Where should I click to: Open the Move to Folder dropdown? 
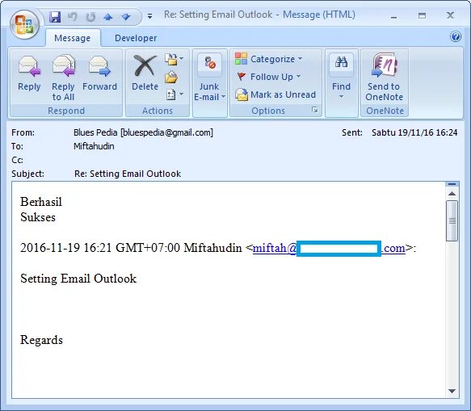point(175,60)
